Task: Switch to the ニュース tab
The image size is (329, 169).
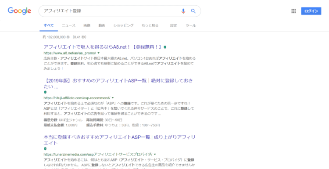Action: click(x=68, y=25)
